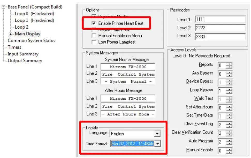Viewport: 251px width, 158px height.
Task: Click the Set Time/Date value field
Action: click(222, 116)
